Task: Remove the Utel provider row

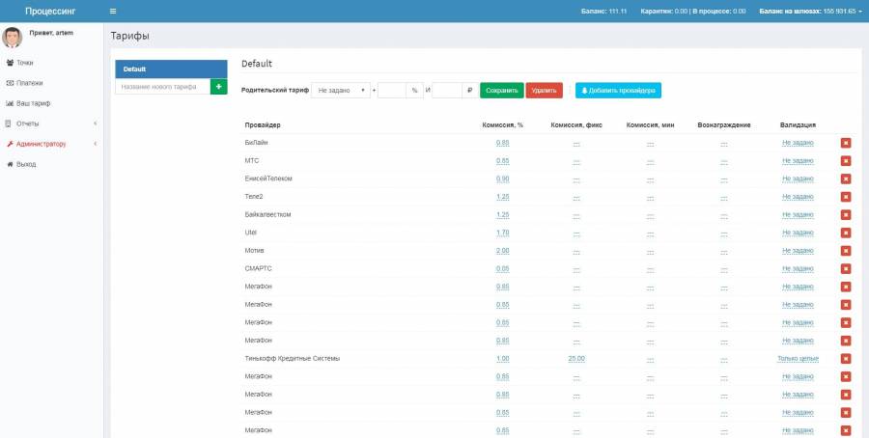Action: point(846,233)
